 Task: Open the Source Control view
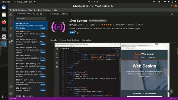(x=11, y=28)
